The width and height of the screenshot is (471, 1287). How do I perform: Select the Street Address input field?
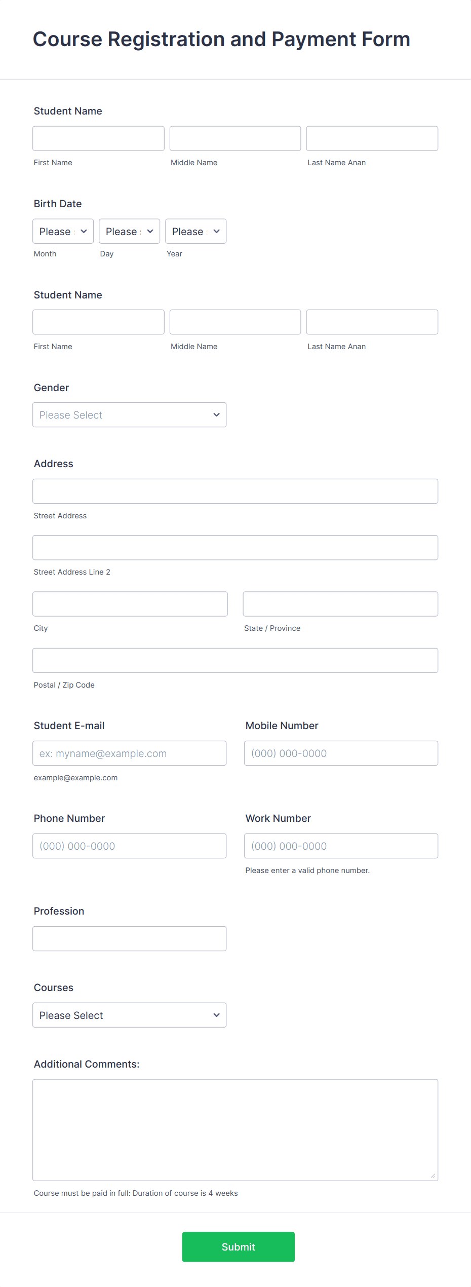(x=235, y=491)
